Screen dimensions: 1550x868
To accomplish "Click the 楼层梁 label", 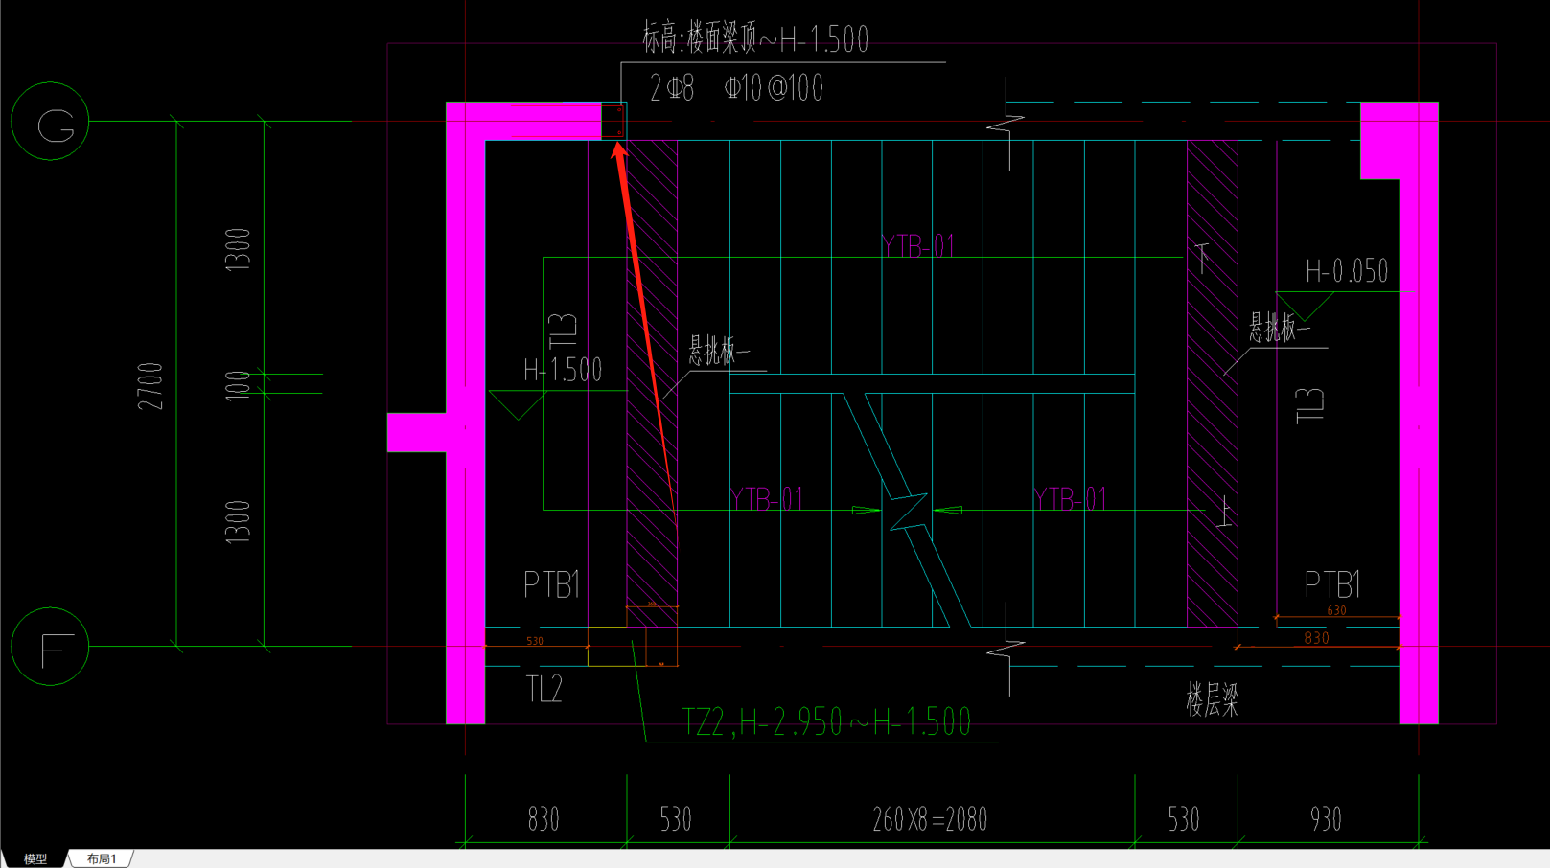I will (1213, 700).
